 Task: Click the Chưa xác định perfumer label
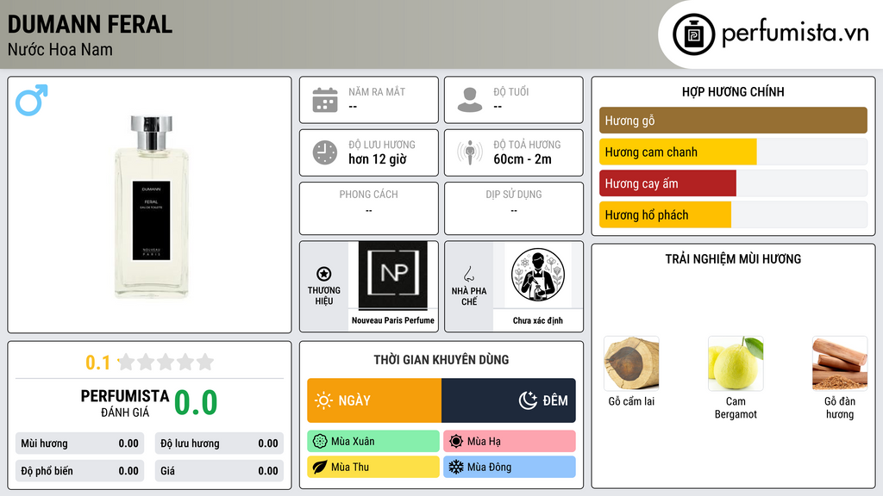click(538, 320)
